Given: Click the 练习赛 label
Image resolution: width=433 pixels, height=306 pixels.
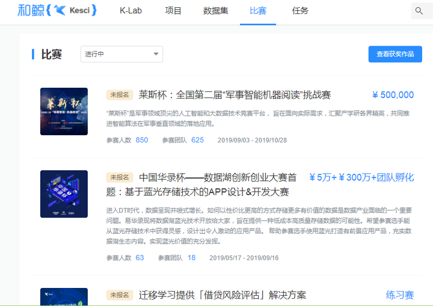Looking at the screenshot, I should click(400, 295).
